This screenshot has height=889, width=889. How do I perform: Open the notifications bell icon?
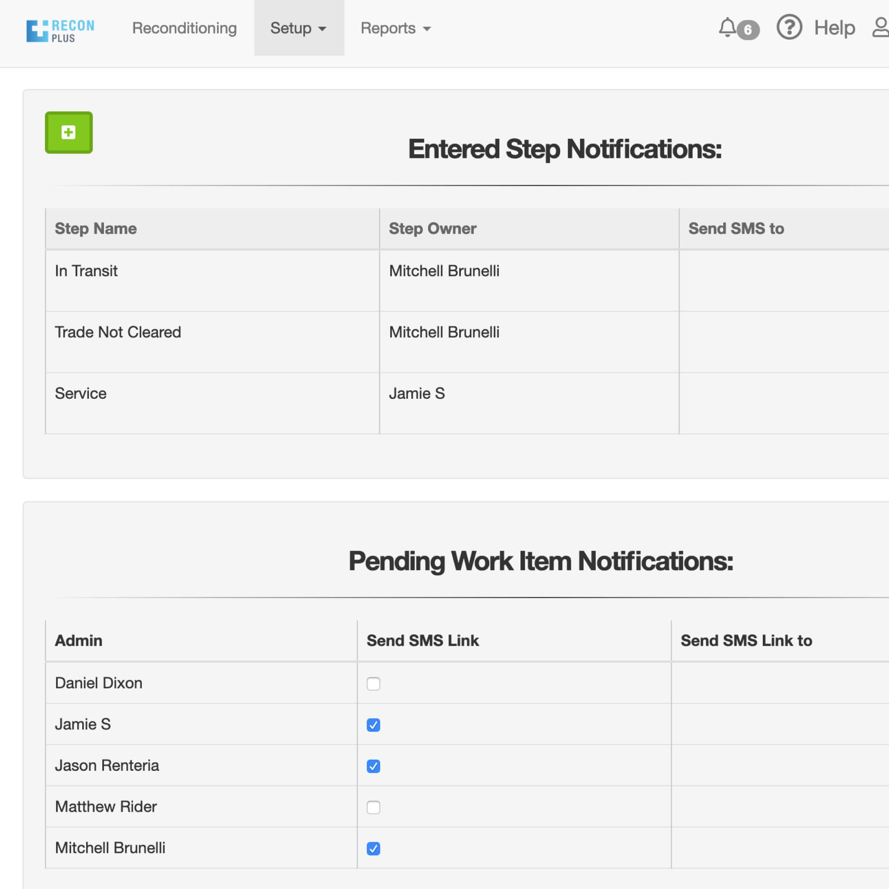click(x=727, y=28)
